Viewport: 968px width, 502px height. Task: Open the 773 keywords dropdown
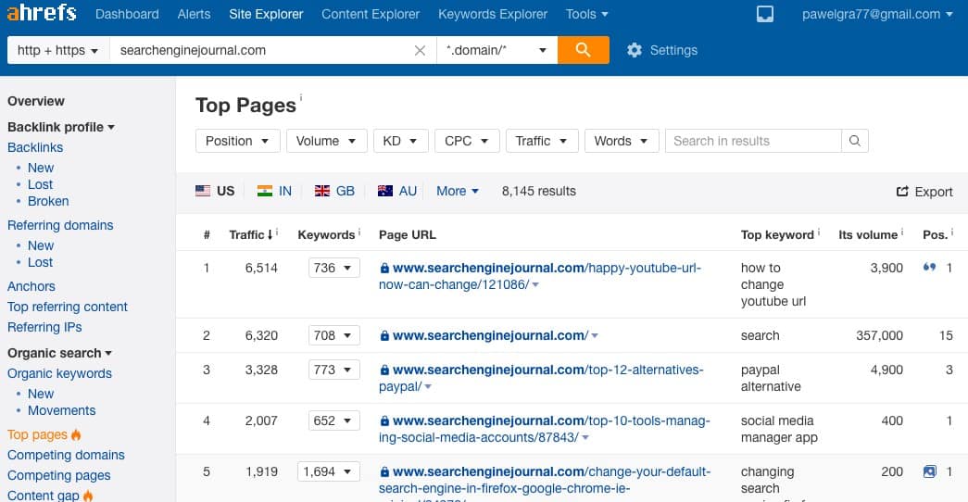(x=334, y=370)
